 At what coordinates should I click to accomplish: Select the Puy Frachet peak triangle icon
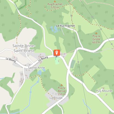tap(55, 1)
